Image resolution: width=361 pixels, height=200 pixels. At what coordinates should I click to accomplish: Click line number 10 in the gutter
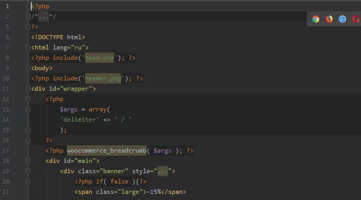point(6,78)
